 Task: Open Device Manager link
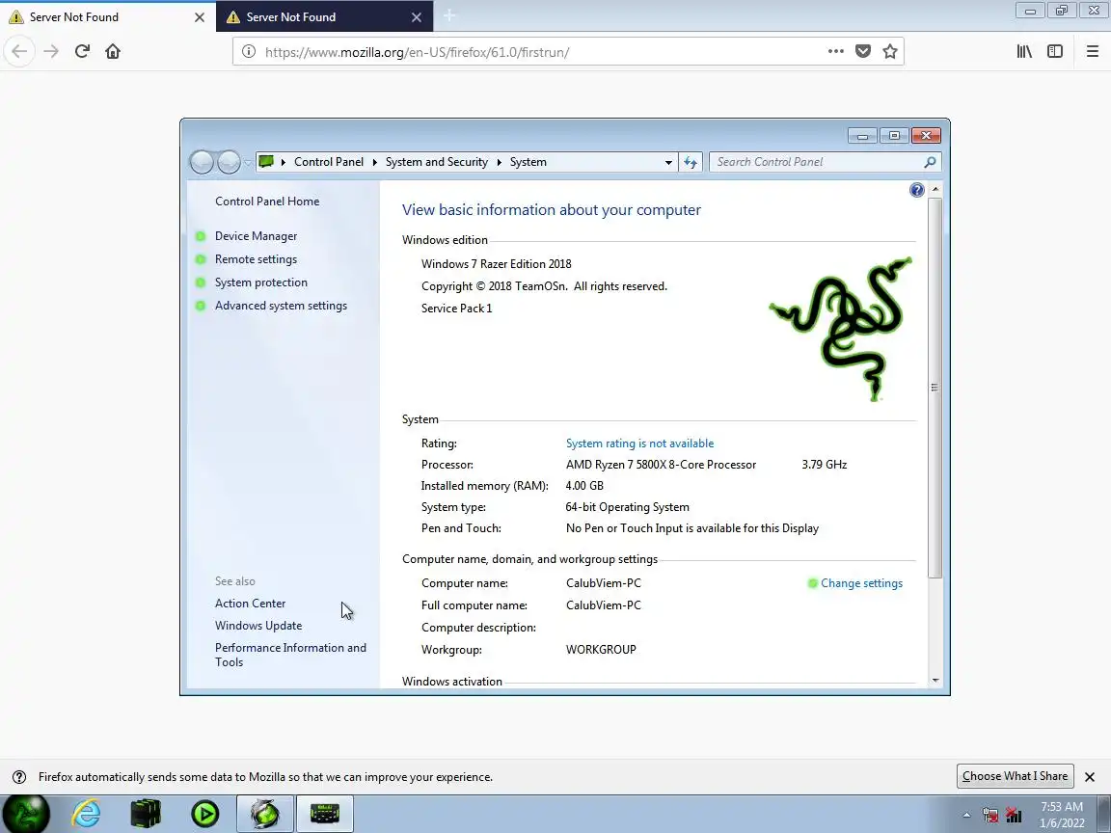pos(256,236)
